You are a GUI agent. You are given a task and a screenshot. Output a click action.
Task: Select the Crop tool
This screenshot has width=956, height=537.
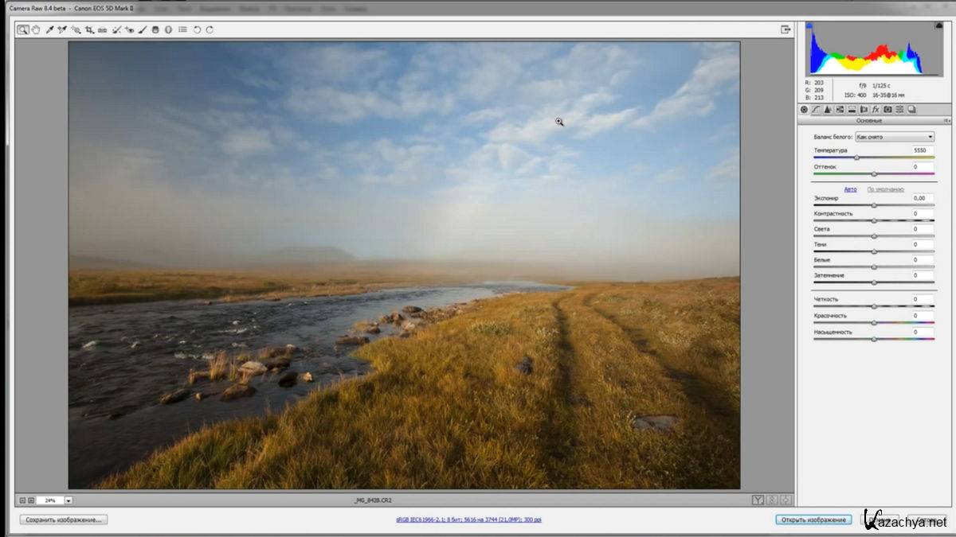click(89, 29)
